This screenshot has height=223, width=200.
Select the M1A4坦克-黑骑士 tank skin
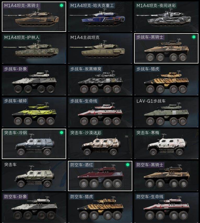coord(34,17)
